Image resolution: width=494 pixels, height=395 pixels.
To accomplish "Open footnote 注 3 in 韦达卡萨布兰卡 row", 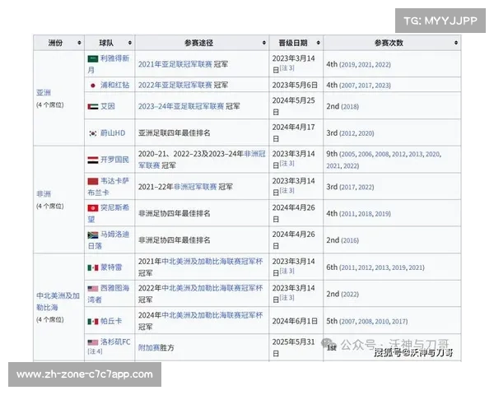I will (x=287, y=191).
